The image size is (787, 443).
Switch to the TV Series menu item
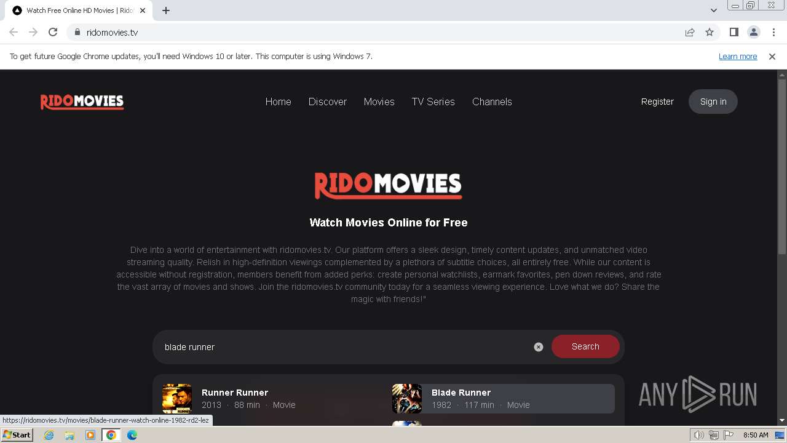433,102
